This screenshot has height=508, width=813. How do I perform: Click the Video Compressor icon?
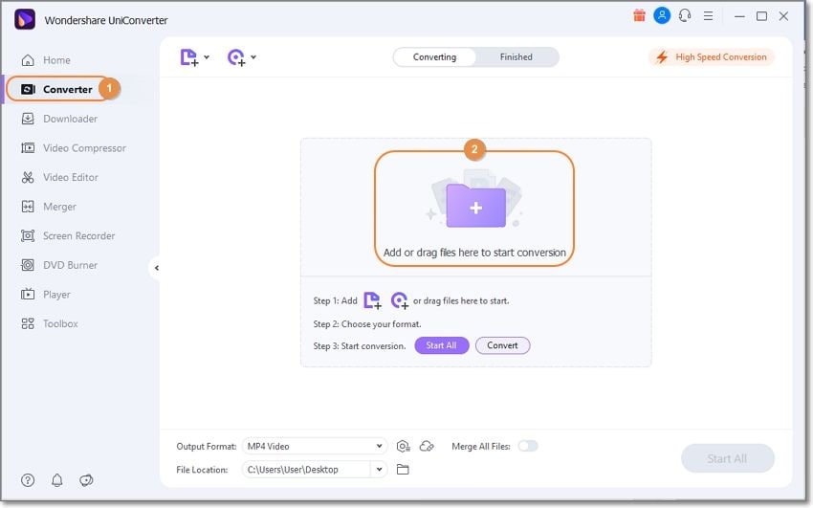(28, 148)
